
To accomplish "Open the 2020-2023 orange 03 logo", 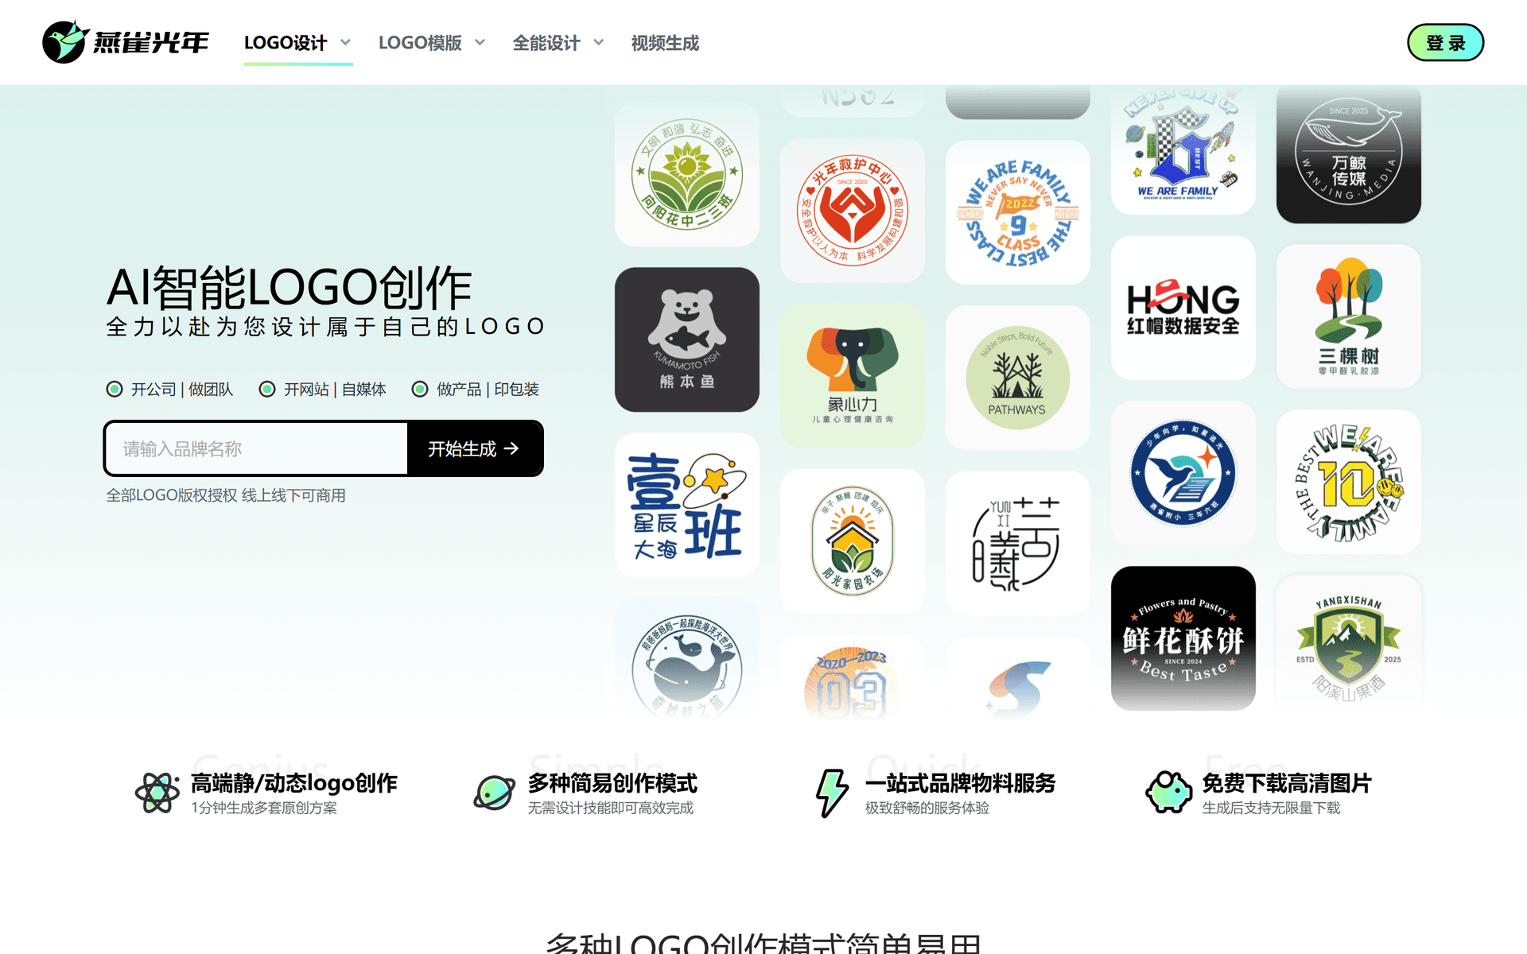I will (x=853, y=677).
